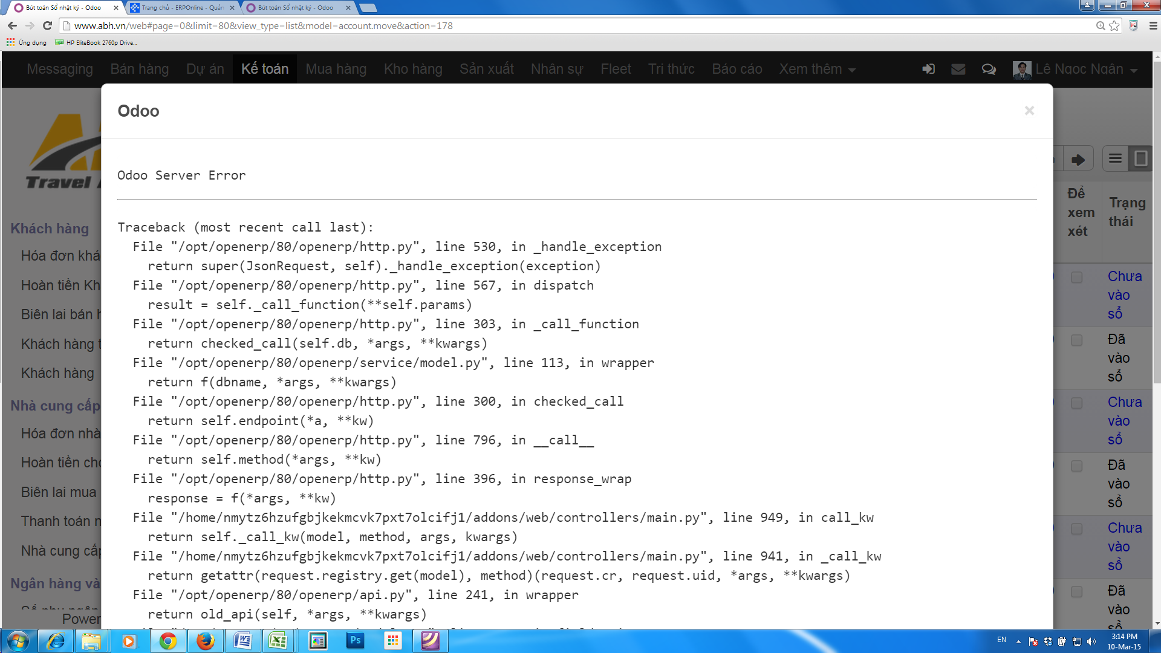Viewport: 1161px width, 653px height.
Task: Open Photoshop from the taskbar
Action: point(355,641)
